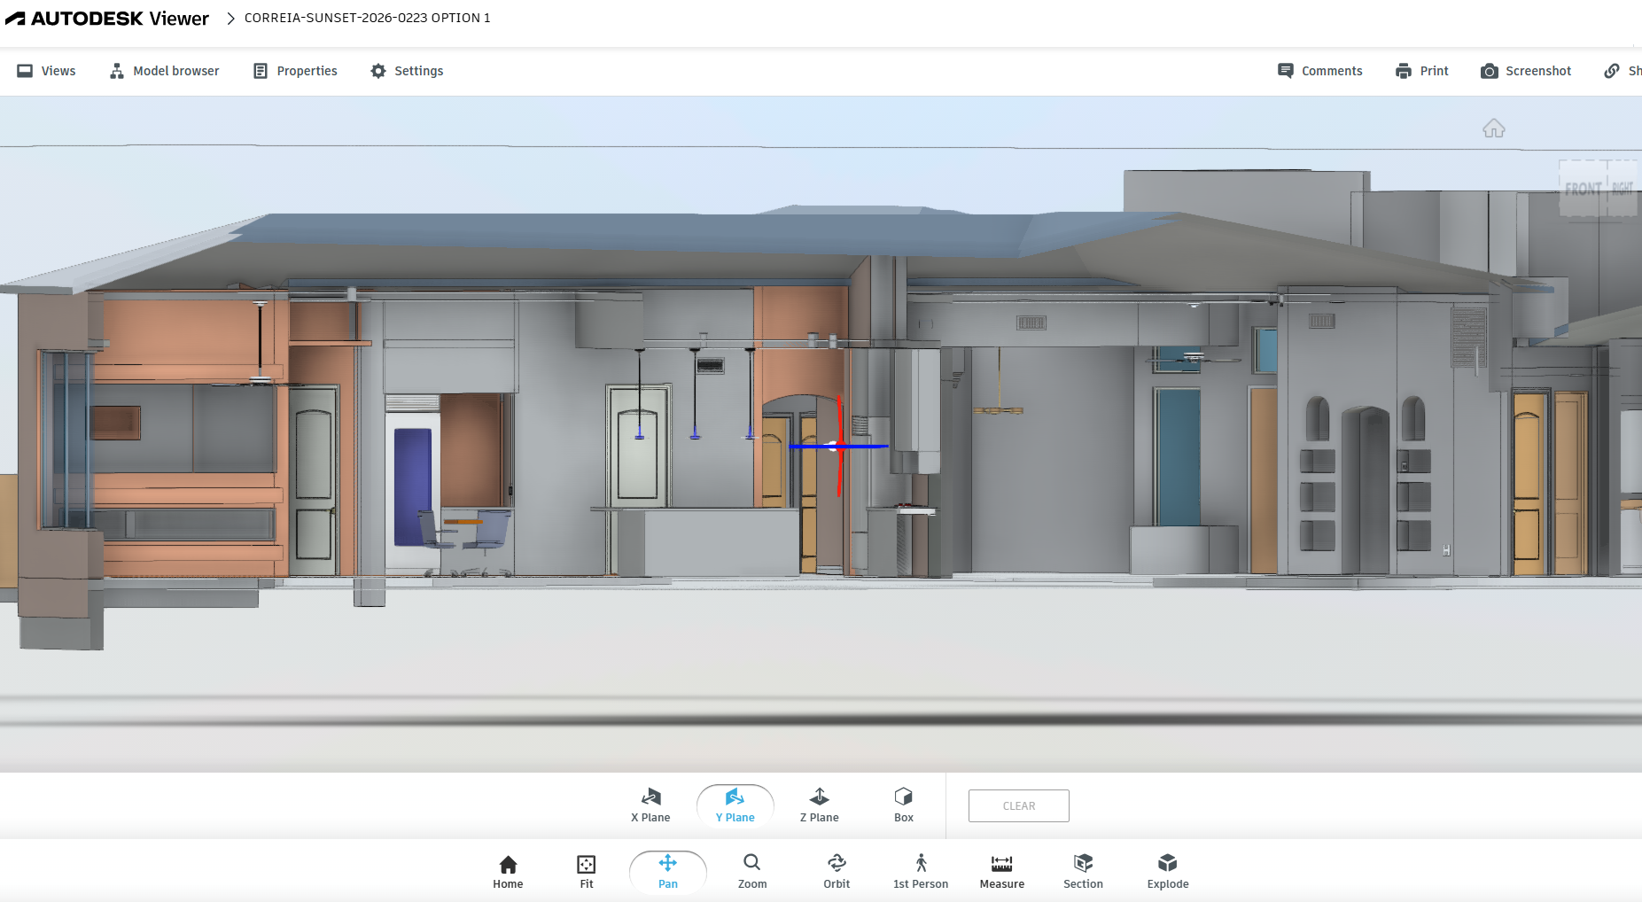Image resolution: width=1642 pixels, height=902 pixels.
Task: Enable X Plane sectioning
Action: pyautogui.click(x=650, y=805)
